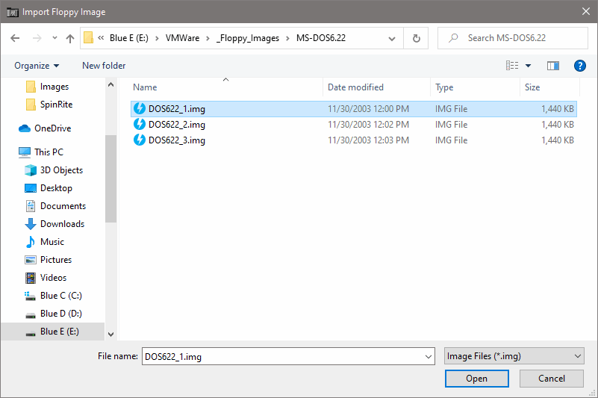The image size is (598, 398).
Task: Open the view options dropdown arrow
Action: pyautogui.click(x=529, y=66)
